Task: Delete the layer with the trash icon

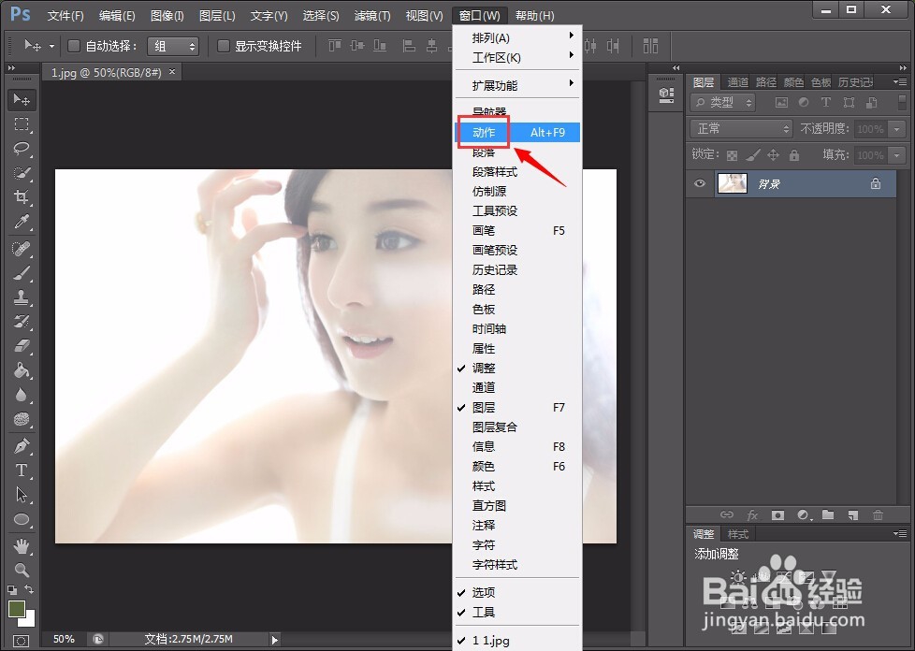Action: click(878, 515)
